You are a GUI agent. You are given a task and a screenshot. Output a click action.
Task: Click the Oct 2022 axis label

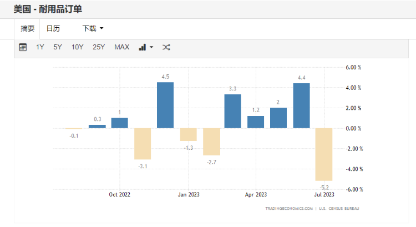pyautogui.click(x=120, y=195)
